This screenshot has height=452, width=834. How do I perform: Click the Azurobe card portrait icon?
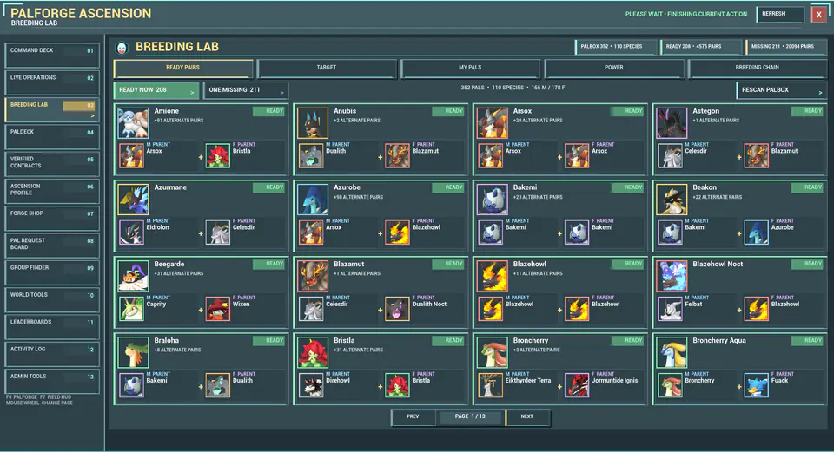(x=313, y=200)
